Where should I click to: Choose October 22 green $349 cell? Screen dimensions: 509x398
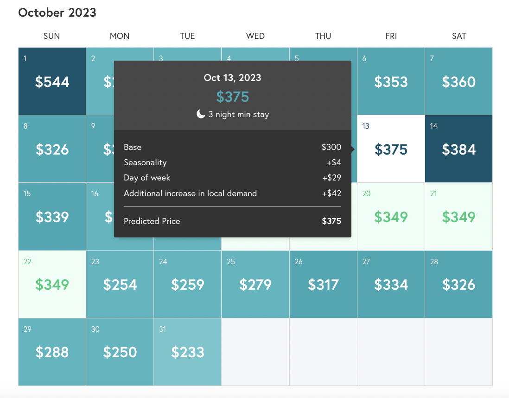point(52,284)
